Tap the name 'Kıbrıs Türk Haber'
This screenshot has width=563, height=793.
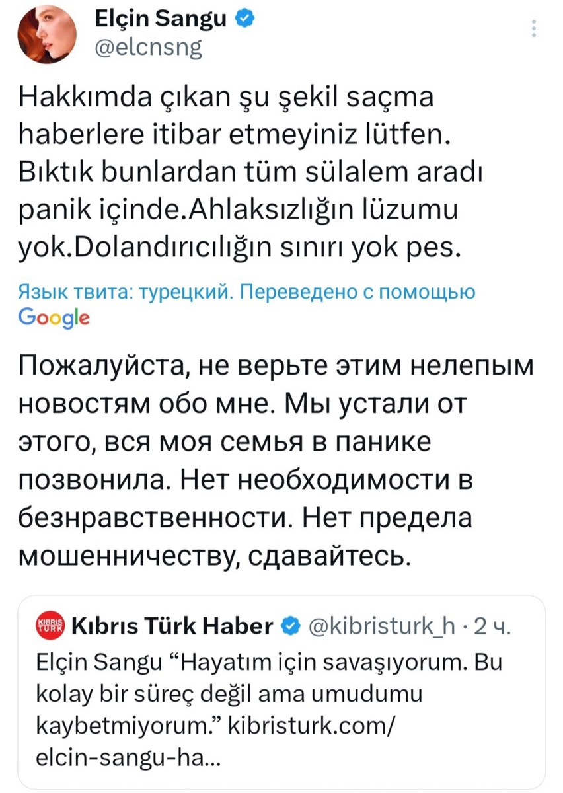(172, 626)
